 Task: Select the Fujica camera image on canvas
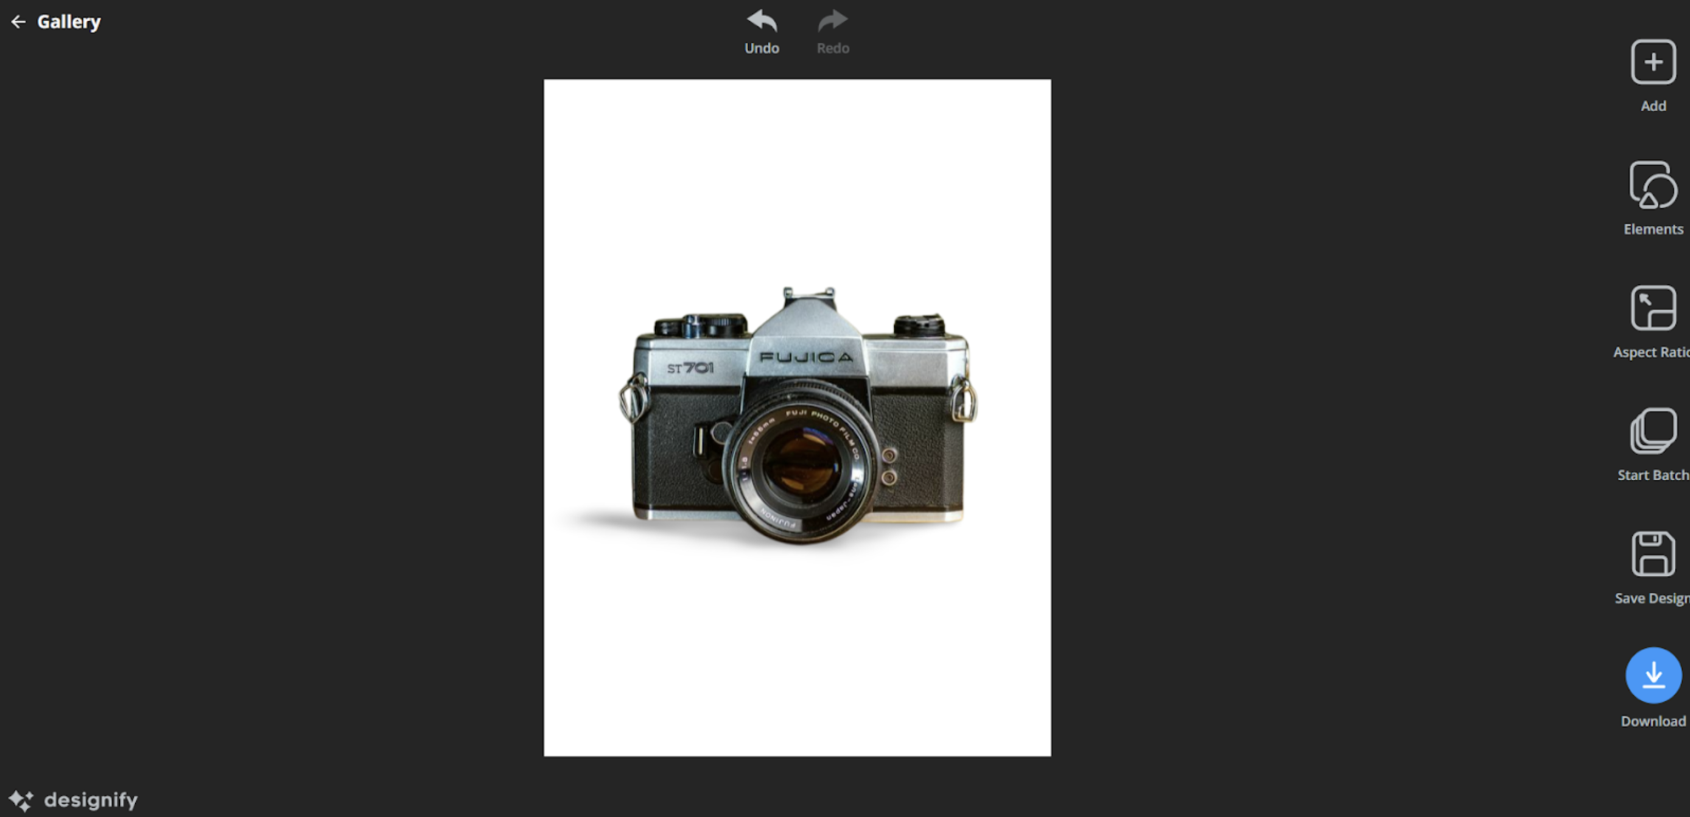(x=797, y=416)
